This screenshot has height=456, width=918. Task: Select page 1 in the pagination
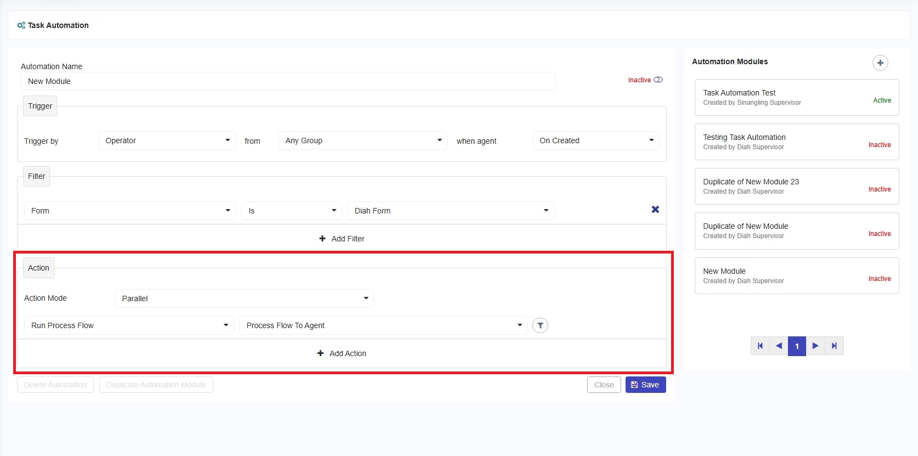[797, 346]
